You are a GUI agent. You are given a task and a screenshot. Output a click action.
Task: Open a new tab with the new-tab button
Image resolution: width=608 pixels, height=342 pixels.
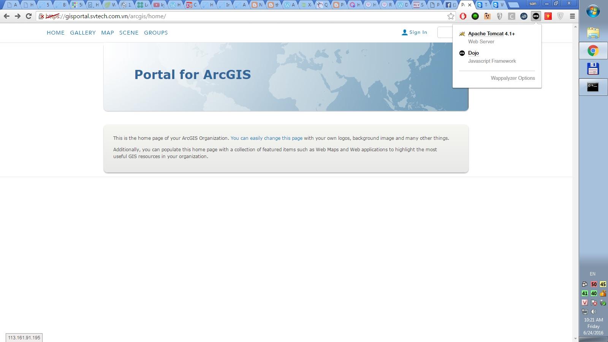tap(514, 5)
